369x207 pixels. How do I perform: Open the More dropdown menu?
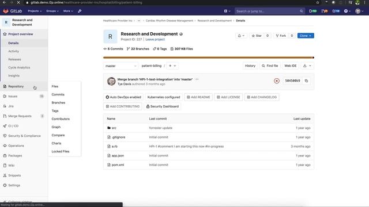[68, 11]
